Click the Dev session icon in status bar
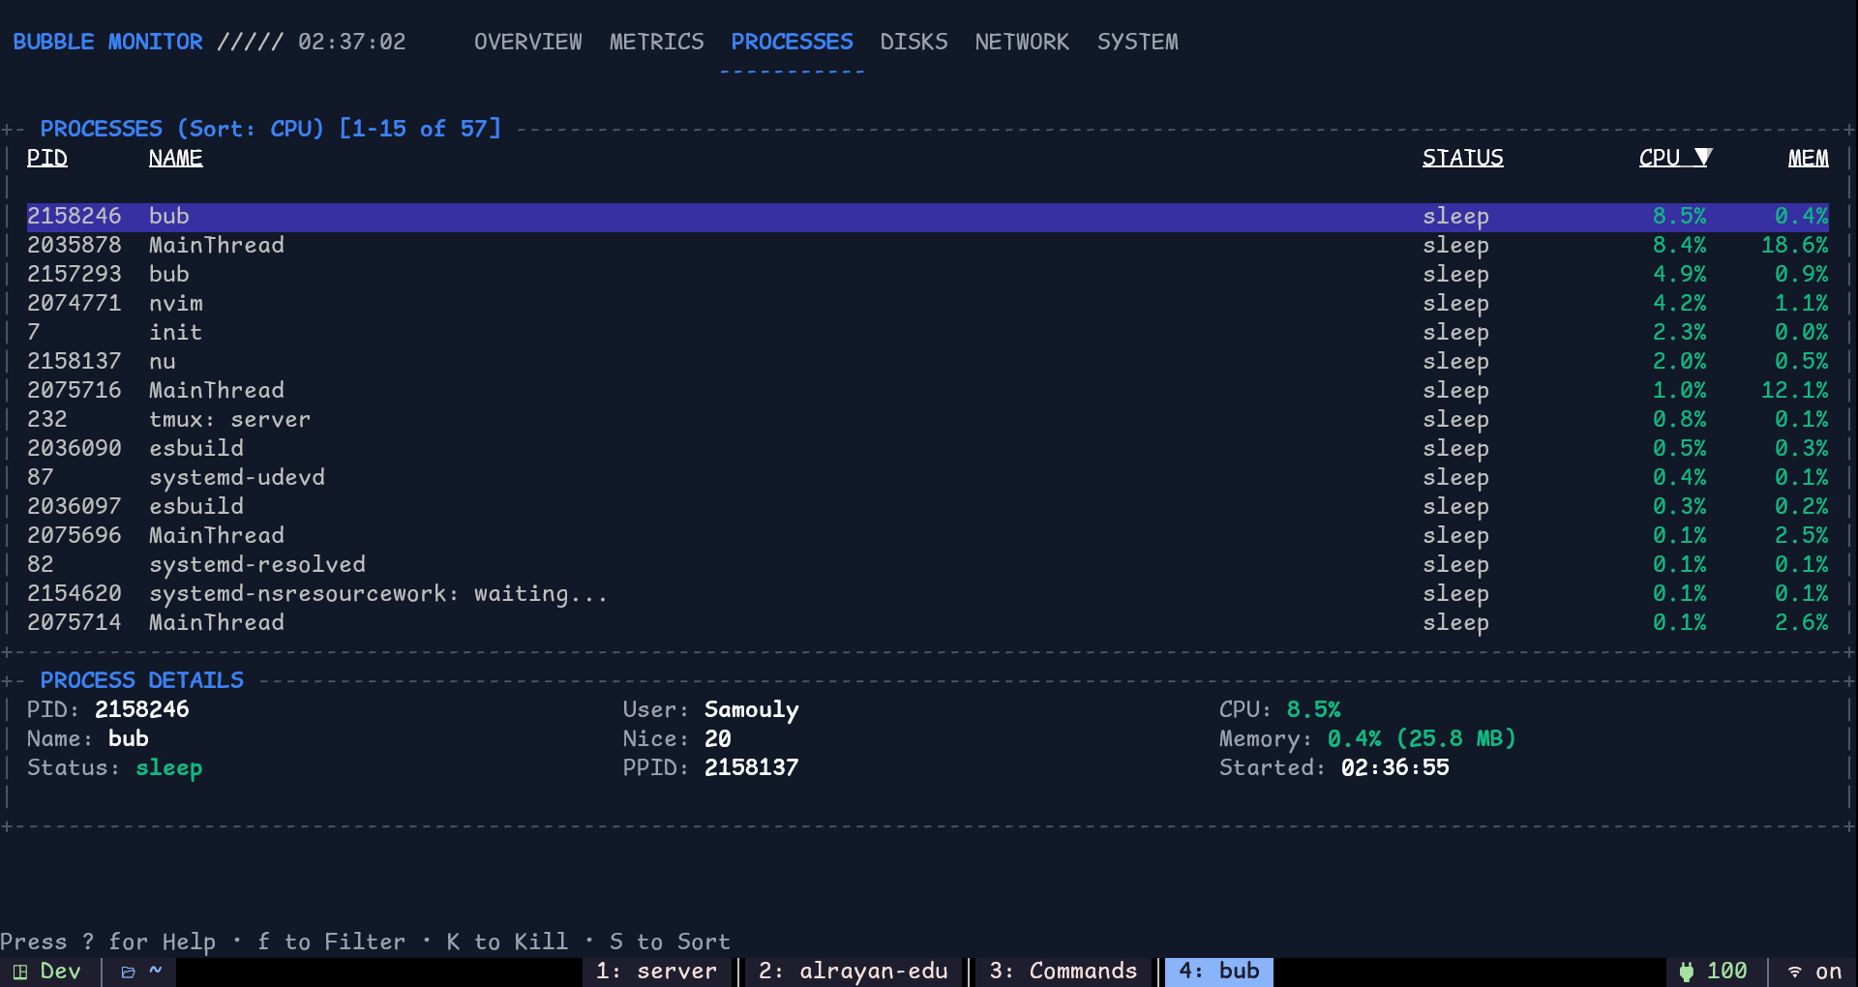The image size is (1858, 987). click(20, 972)
